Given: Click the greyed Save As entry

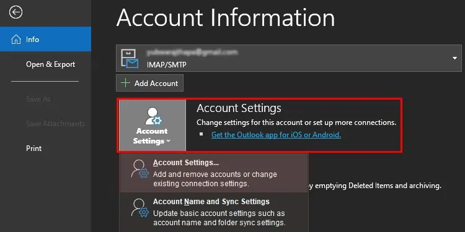Looking at the screenshot, I should [x=38, y=99].
